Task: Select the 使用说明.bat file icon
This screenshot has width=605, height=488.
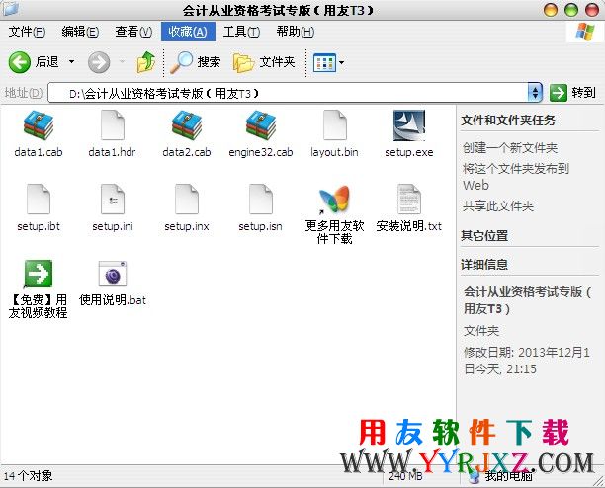Action: 113,274
